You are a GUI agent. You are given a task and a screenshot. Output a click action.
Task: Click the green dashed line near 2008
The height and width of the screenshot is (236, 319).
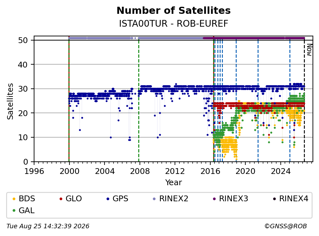[139, 100]
